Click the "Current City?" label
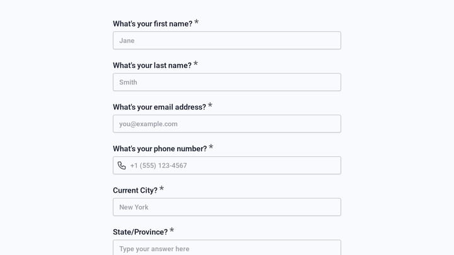This screenshot has width=454, height=255. pyautogui.click(x=135, y=190)
